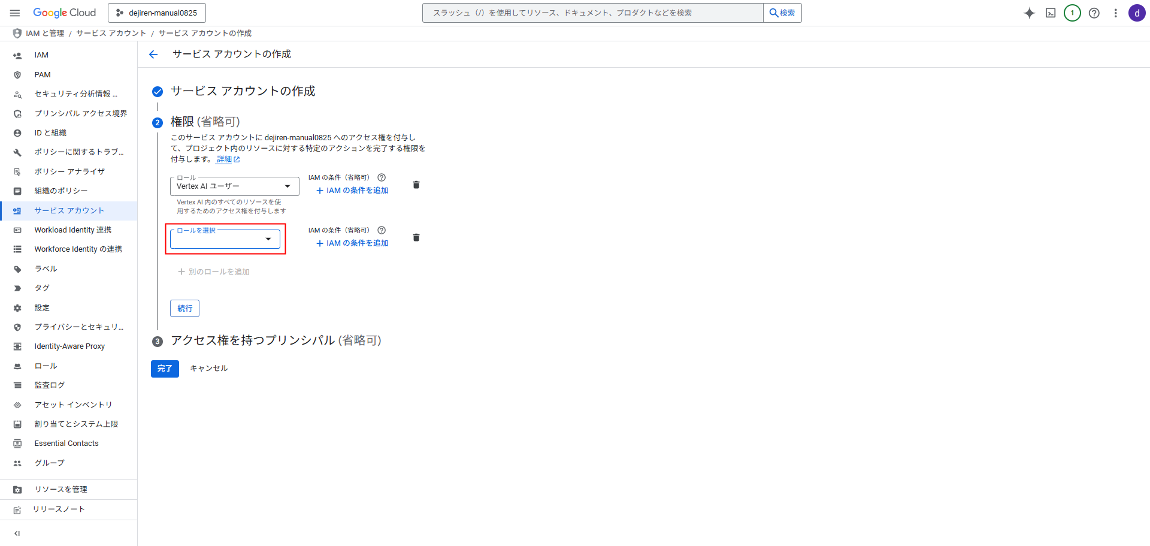Open the notifications badge showing 1

[x=1072, y=13]
